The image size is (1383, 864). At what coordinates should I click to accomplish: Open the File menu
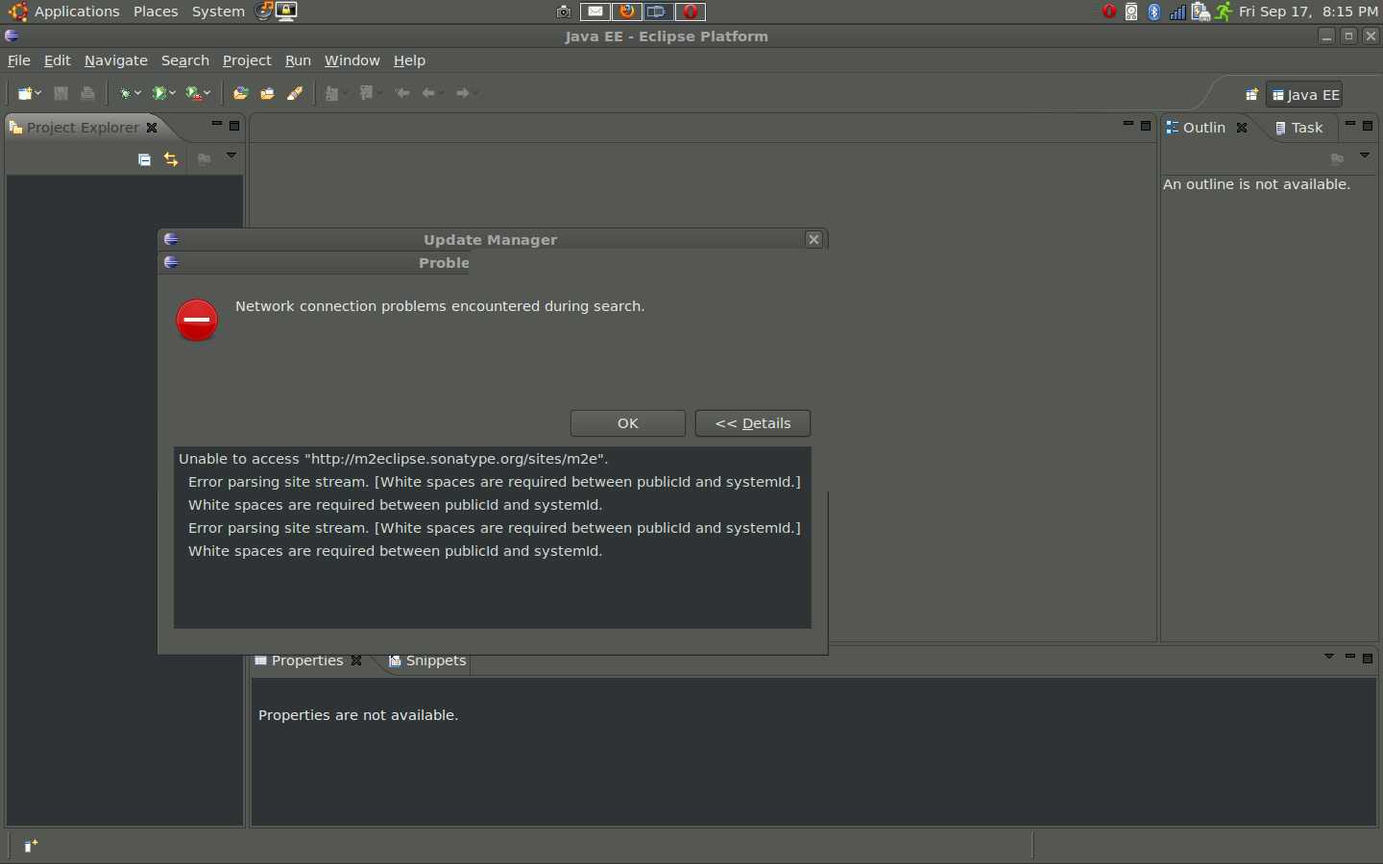[x=19, y=60]
